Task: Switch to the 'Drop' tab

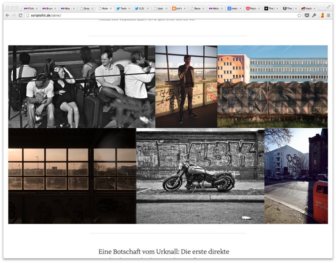Action: coord(86,8)
